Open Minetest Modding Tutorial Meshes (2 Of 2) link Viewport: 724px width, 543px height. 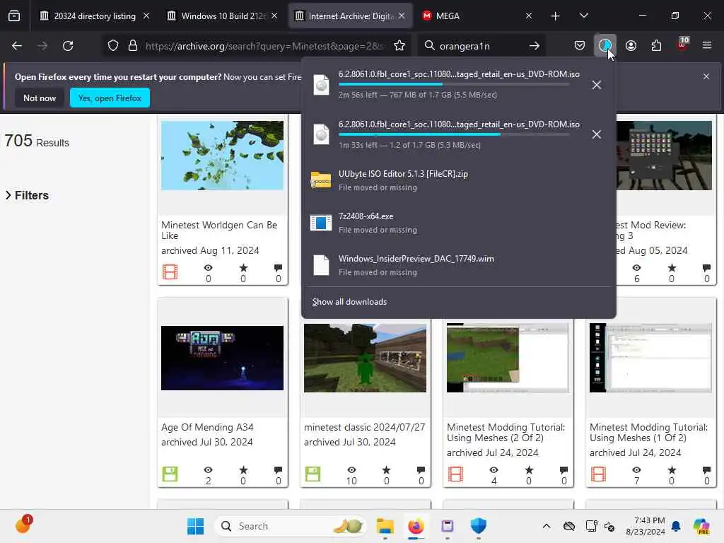click(506, 433)
